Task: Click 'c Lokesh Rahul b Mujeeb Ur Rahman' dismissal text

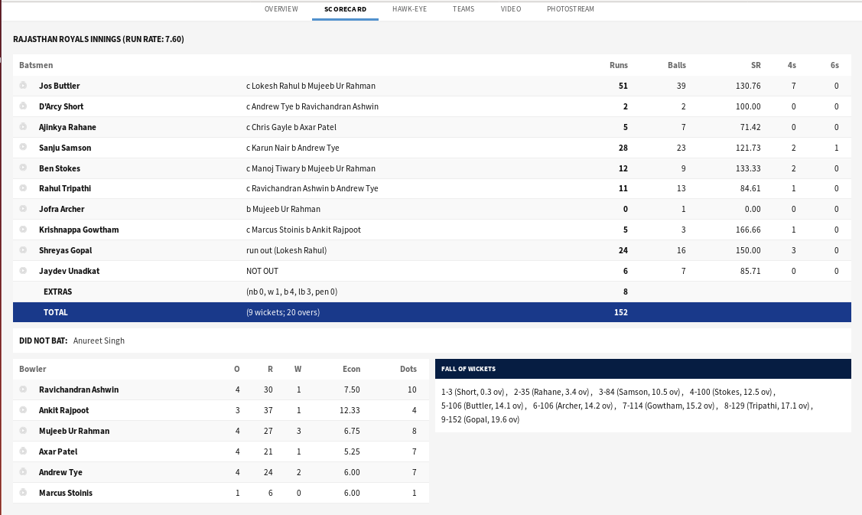Action: click(x=311, y=86)
